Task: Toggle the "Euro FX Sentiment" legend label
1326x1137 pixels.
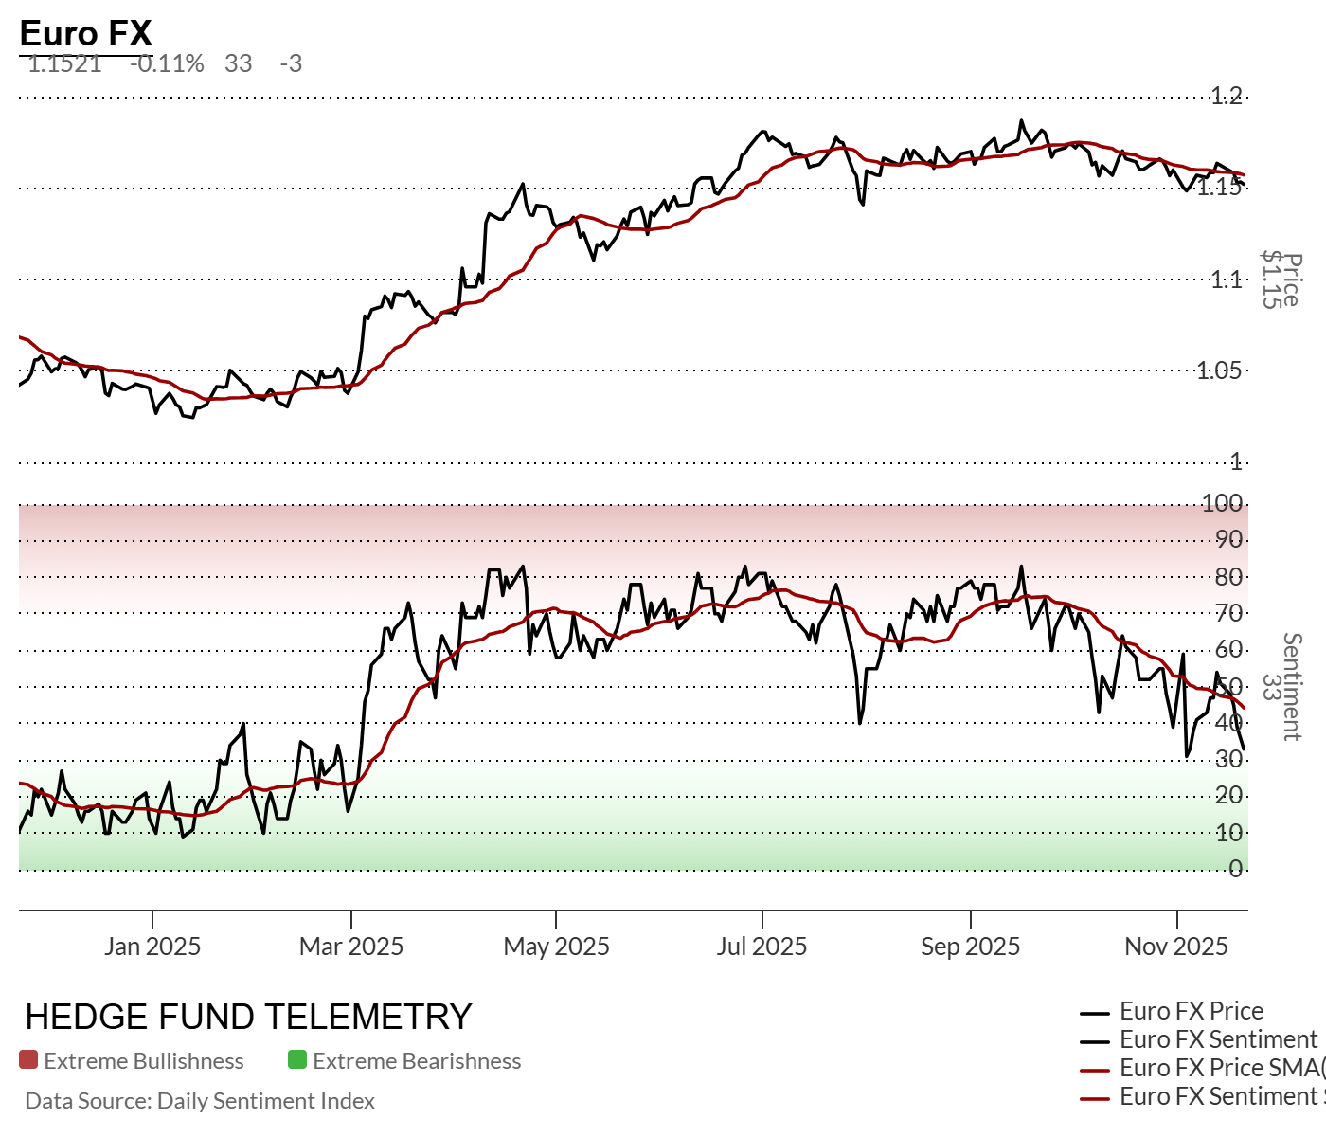Action: pos(1218,1039)
